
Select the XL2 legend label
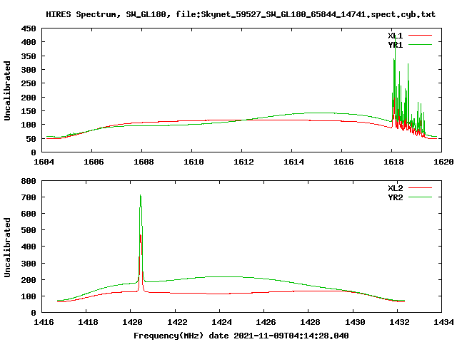point(395,188)
